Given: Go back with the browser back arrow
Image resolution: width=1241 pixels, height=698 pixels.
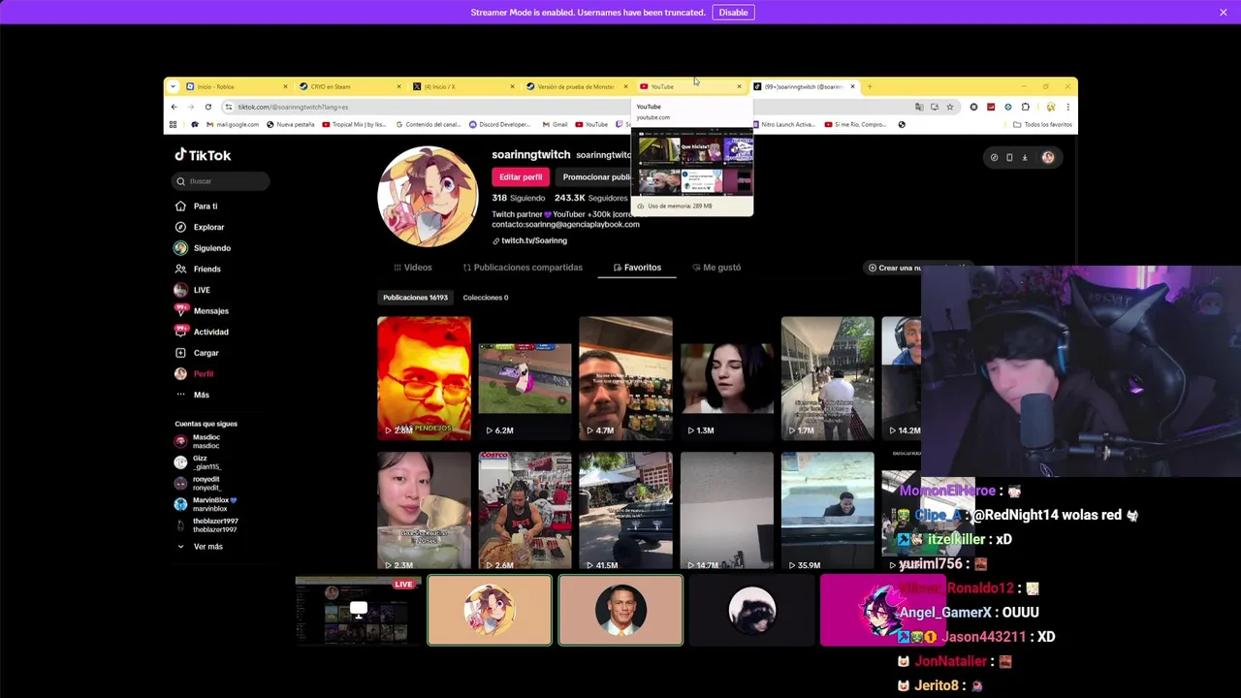Looking at the screenshot, I should (x=174, y=107).
